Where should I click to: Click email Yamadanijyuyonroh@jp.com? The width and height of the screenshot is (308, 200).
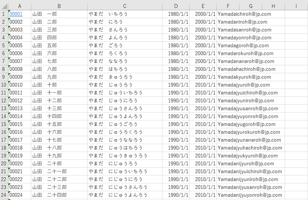click(x=250, y=195)
